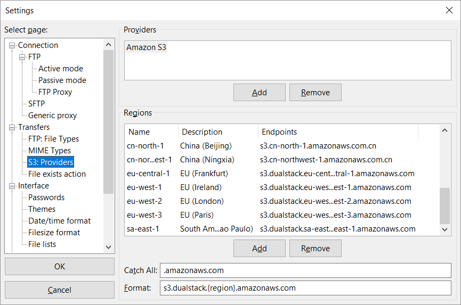The width and height of the screenshot is (461, 305).
Task: Select the cn-north-1 region row
Action: pos(281,146)
